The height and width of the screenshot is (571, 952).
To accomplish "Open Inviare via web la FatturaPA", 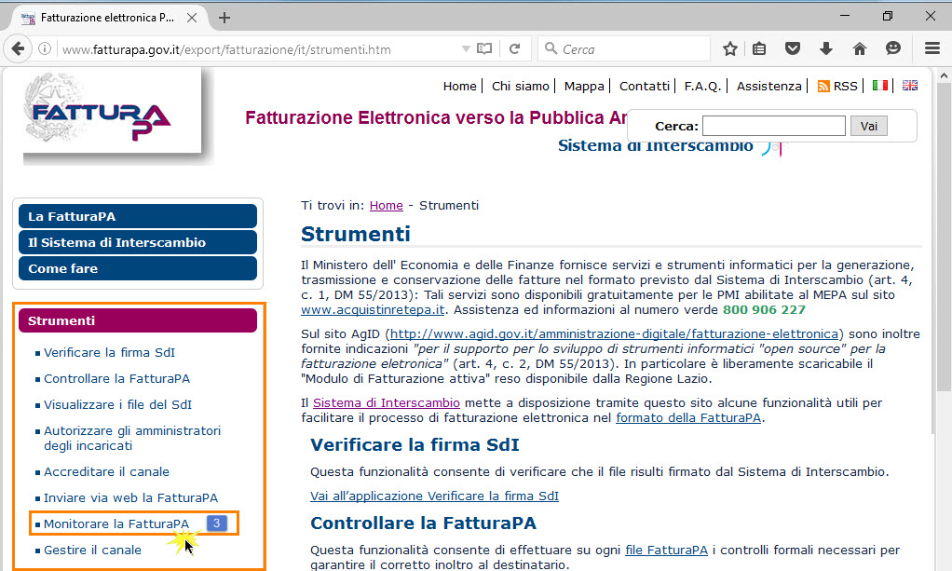I will (130, 497).
